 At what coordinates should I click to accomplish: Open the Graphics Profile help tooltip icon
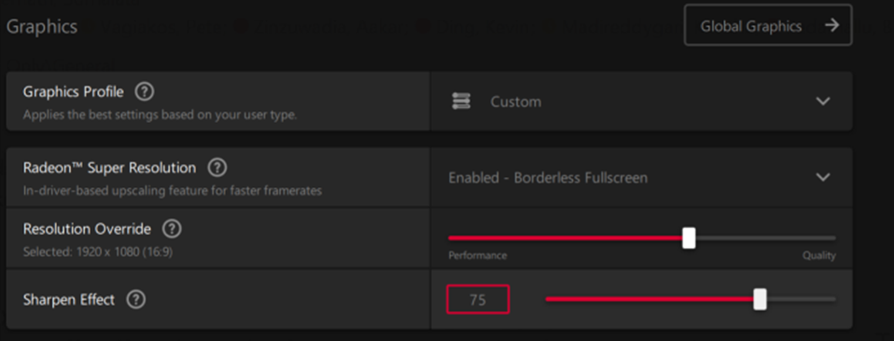pyautogui.click(x=145, y=91)
